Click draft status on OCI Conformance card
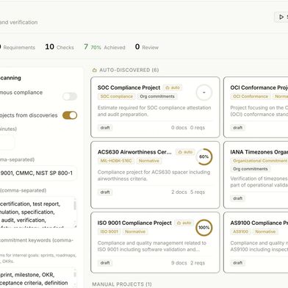This screenshot has width=288, height=288. click(x=238, y=128)
